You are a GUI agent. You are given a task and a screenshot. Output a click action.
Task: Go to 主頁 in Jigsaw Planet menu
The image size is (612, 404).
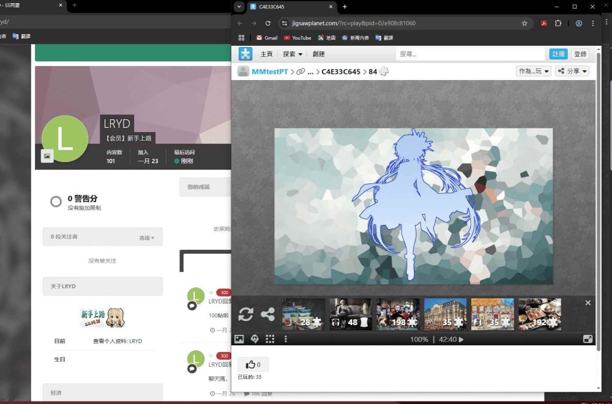click(266, 54)
